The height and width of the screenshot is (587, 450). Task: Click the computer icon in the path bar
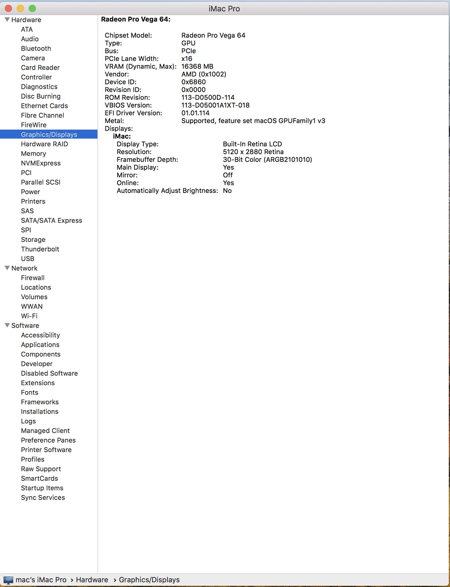pos(8,580)
